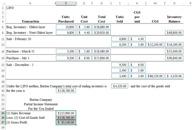The image size is (192, 130).
Task: Select the $86,520.00 CGS cell
Action: point(155,76)
